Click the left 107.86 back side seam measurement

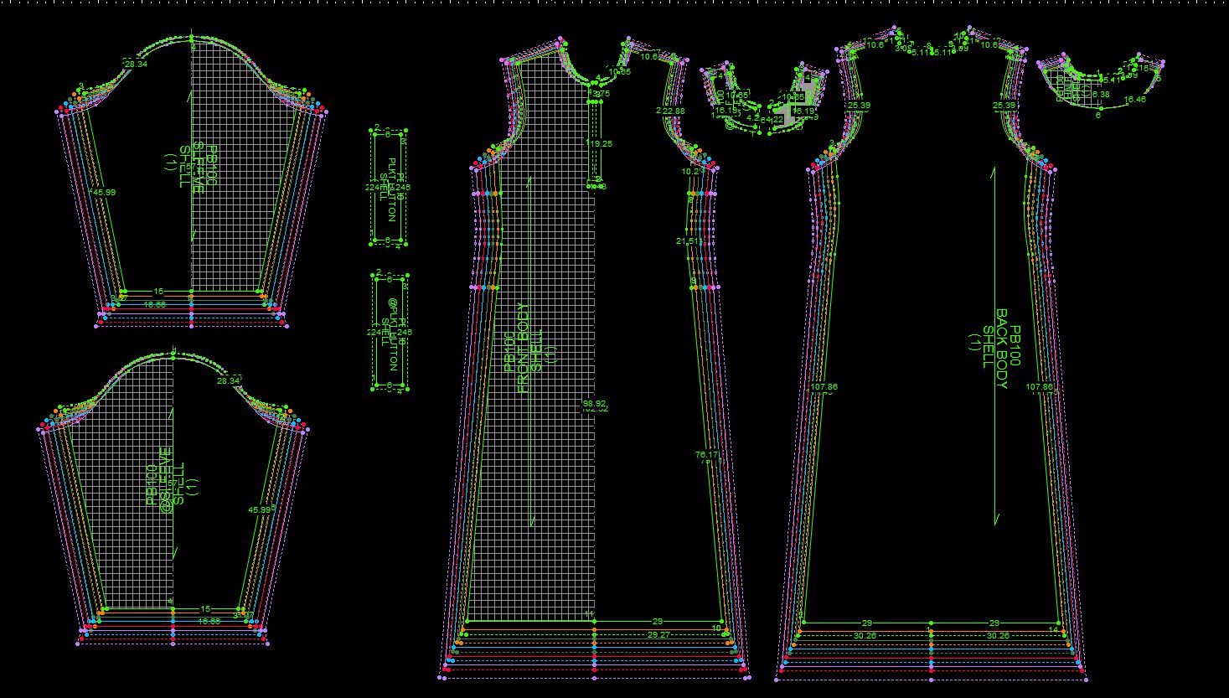pyautogui.click(x=824, y=387)
